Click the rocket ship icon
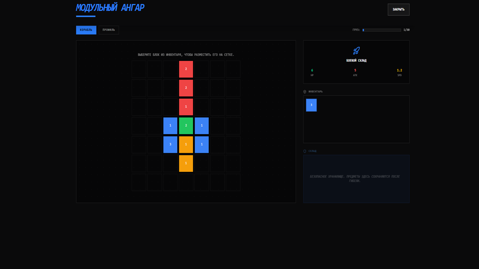The width and height of the screenshot is (479, 269). pos(356,50)
